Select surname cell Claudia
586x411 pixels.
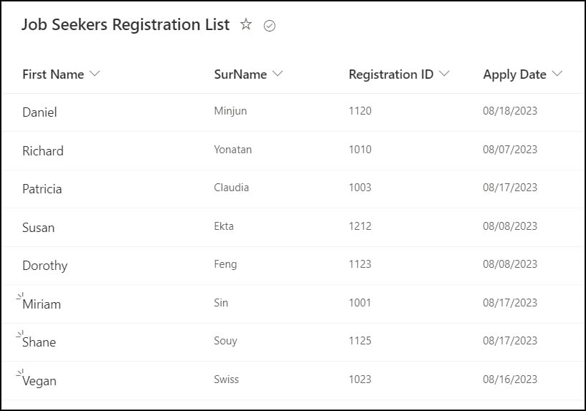232,187
